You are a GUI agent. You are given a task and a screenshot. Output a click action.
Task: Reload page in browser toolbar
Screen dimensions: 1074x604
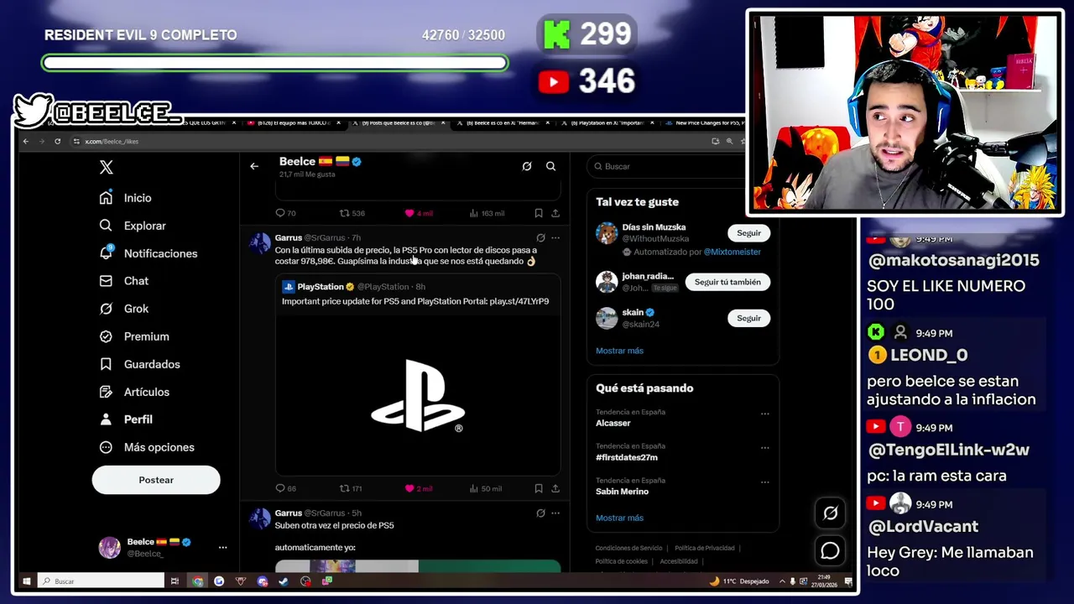(57, 141)
